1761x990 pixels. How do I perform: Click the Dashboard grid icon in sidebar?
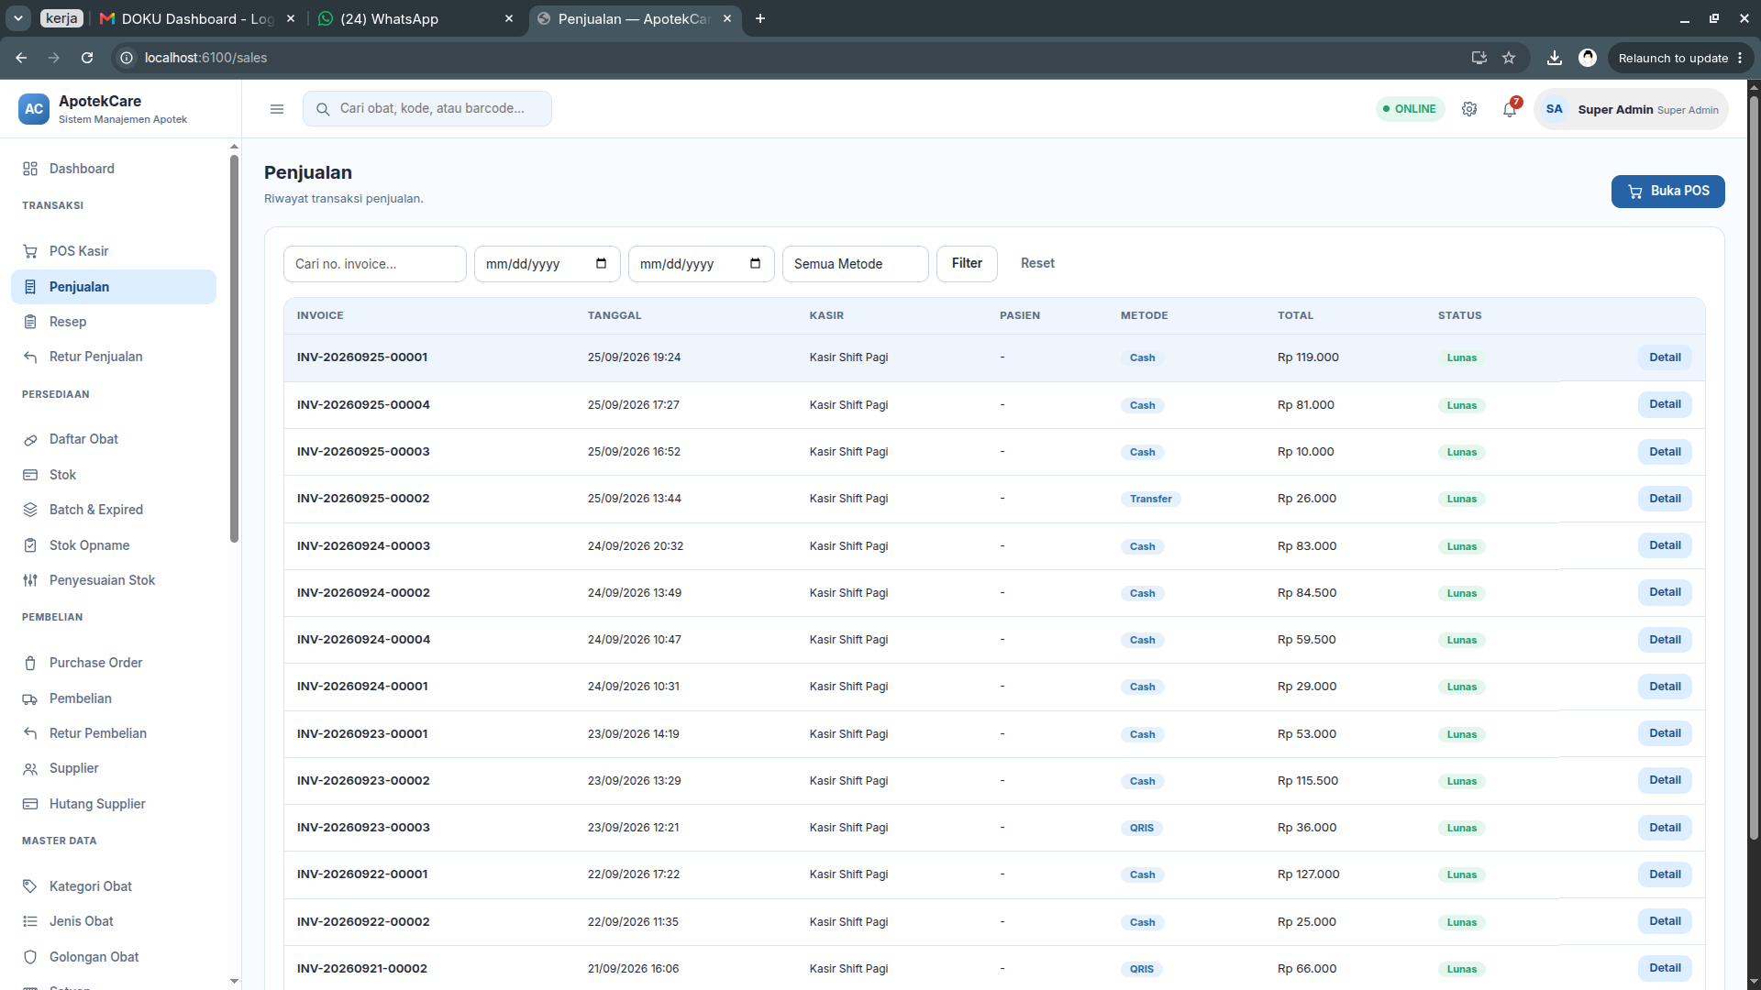pos(30,169)
